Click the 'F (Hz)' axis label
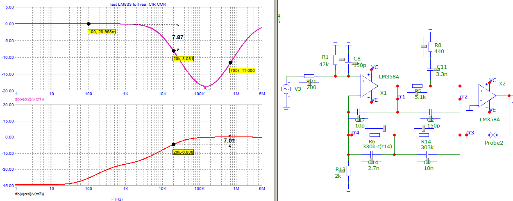 tap(118, 199)
